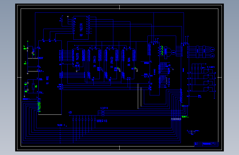This screenshot has width=239, height=155.
Task: Click the U6 6264 RAM chip label
Action: click(x=129, y=62)
